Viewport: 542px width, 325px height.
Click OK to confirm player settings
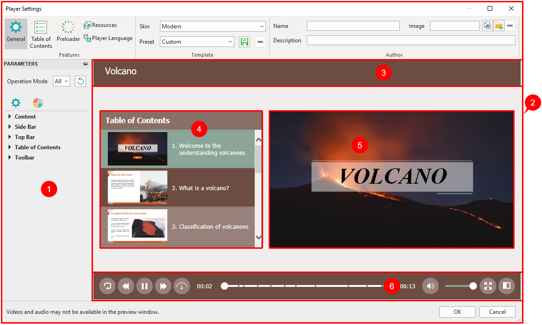457,312
